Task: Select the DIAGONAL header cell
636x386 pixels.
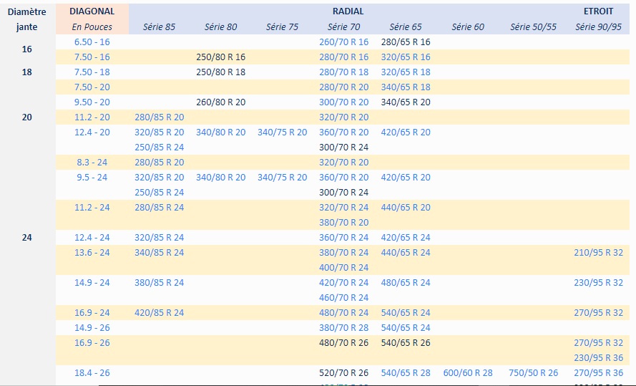Action: (92, 11)
